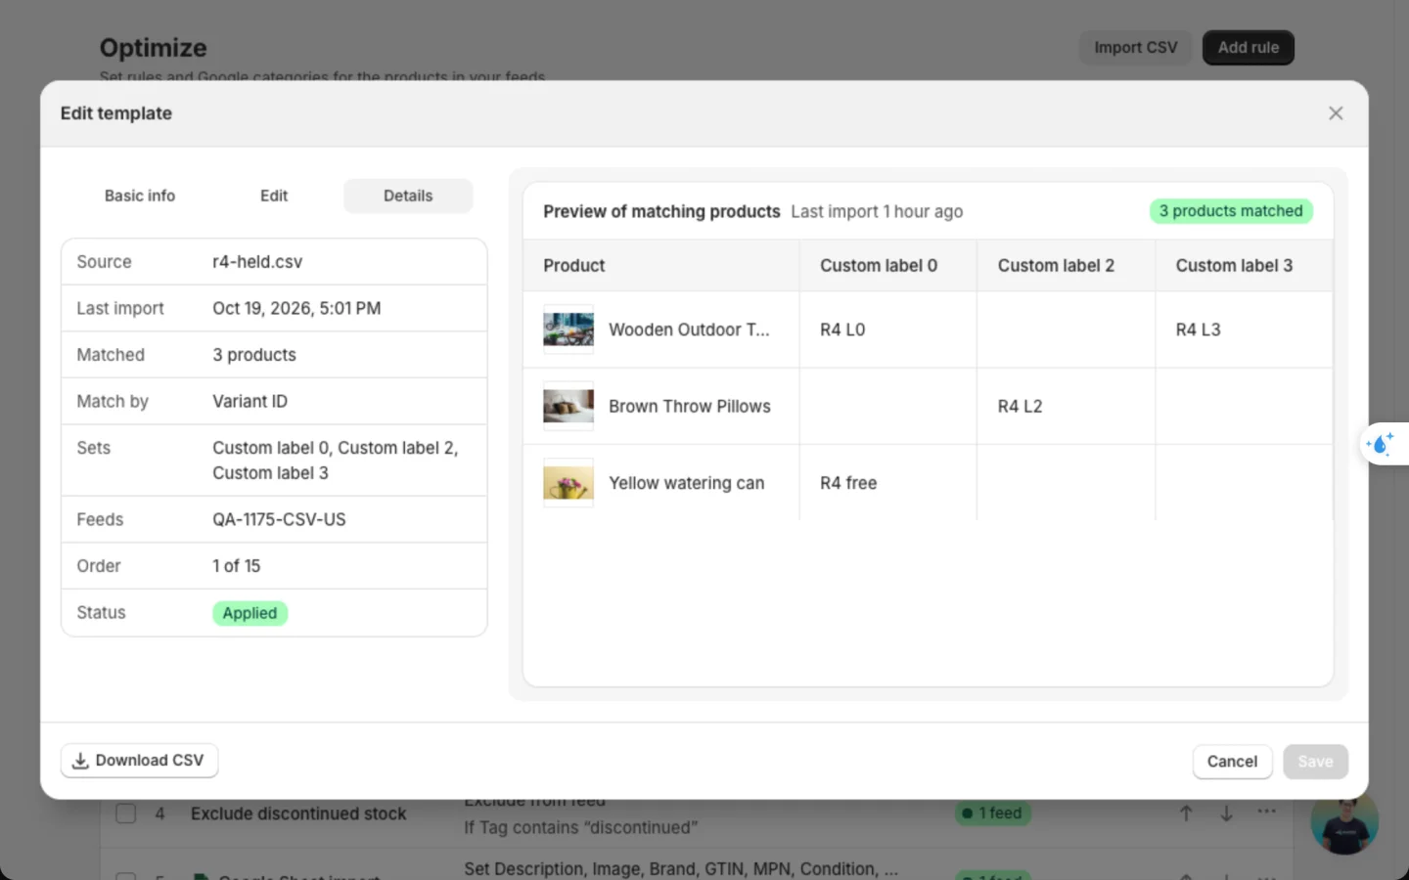Open the Wooden Outdoor table product thumbnail

(568, 330)
